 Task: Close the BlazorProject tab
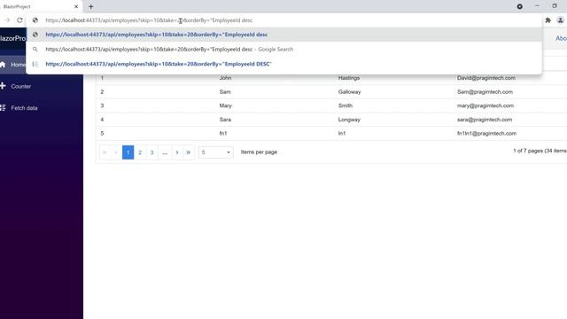tap(76, 6)
